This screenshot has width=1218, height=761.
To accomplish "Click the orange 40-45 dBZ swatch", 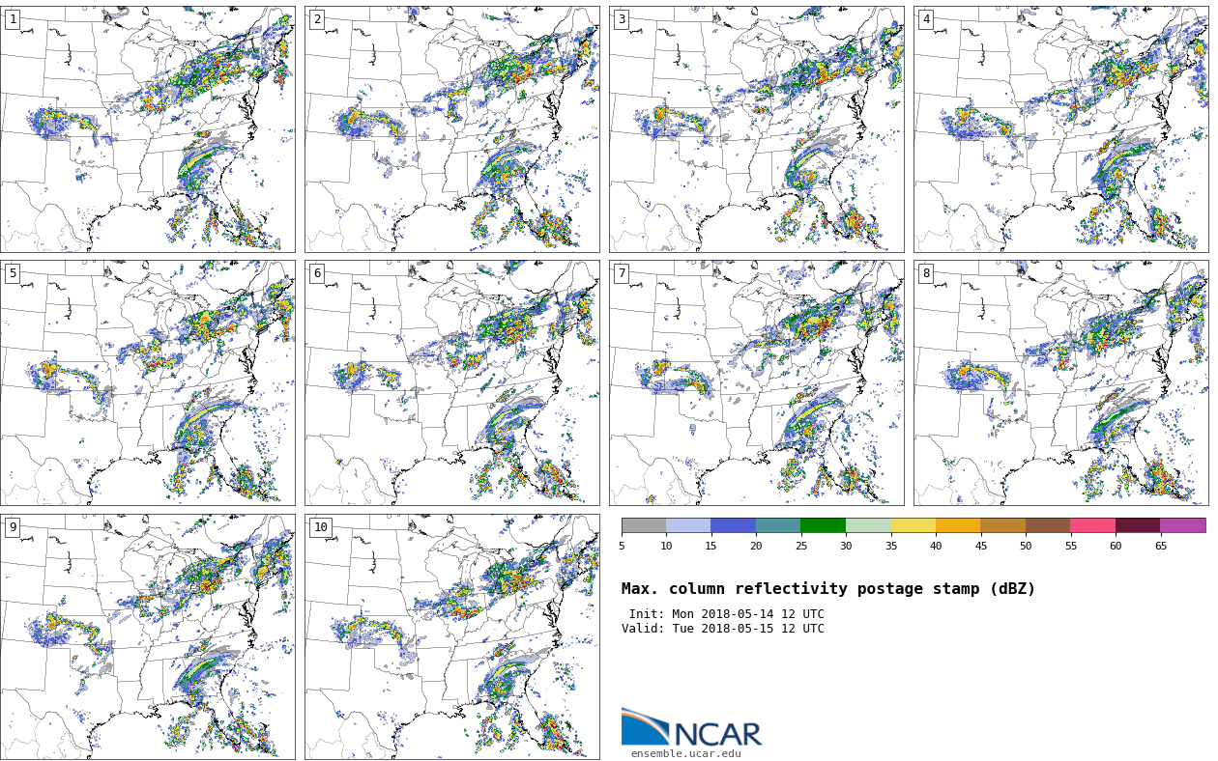I will pos(958,525).
